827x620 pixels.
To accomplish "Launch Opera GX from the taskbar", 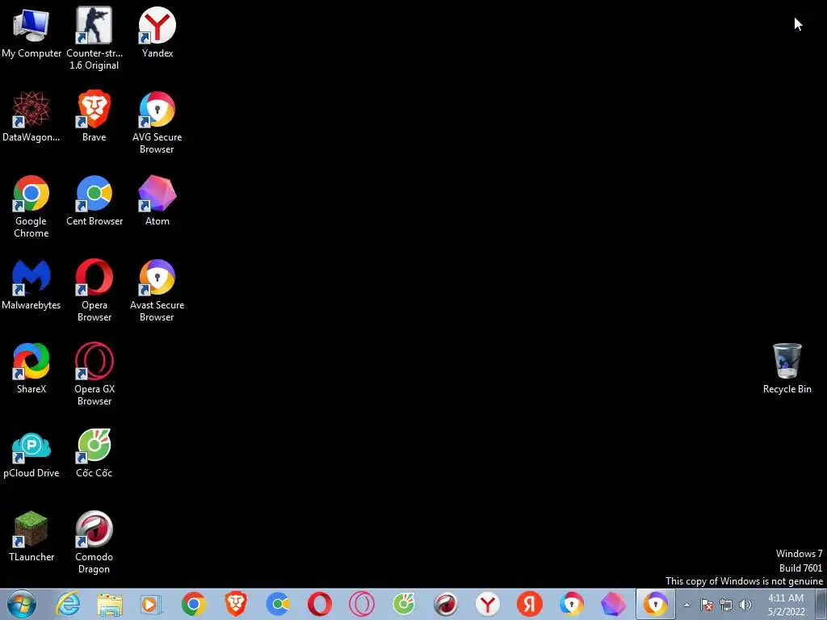I will pos(362,604).
